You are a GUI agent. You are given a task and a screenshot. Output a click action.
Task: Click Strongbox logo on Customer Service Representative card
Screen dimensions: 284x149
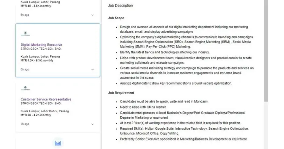pyautogui.click(x=26, y=88)
